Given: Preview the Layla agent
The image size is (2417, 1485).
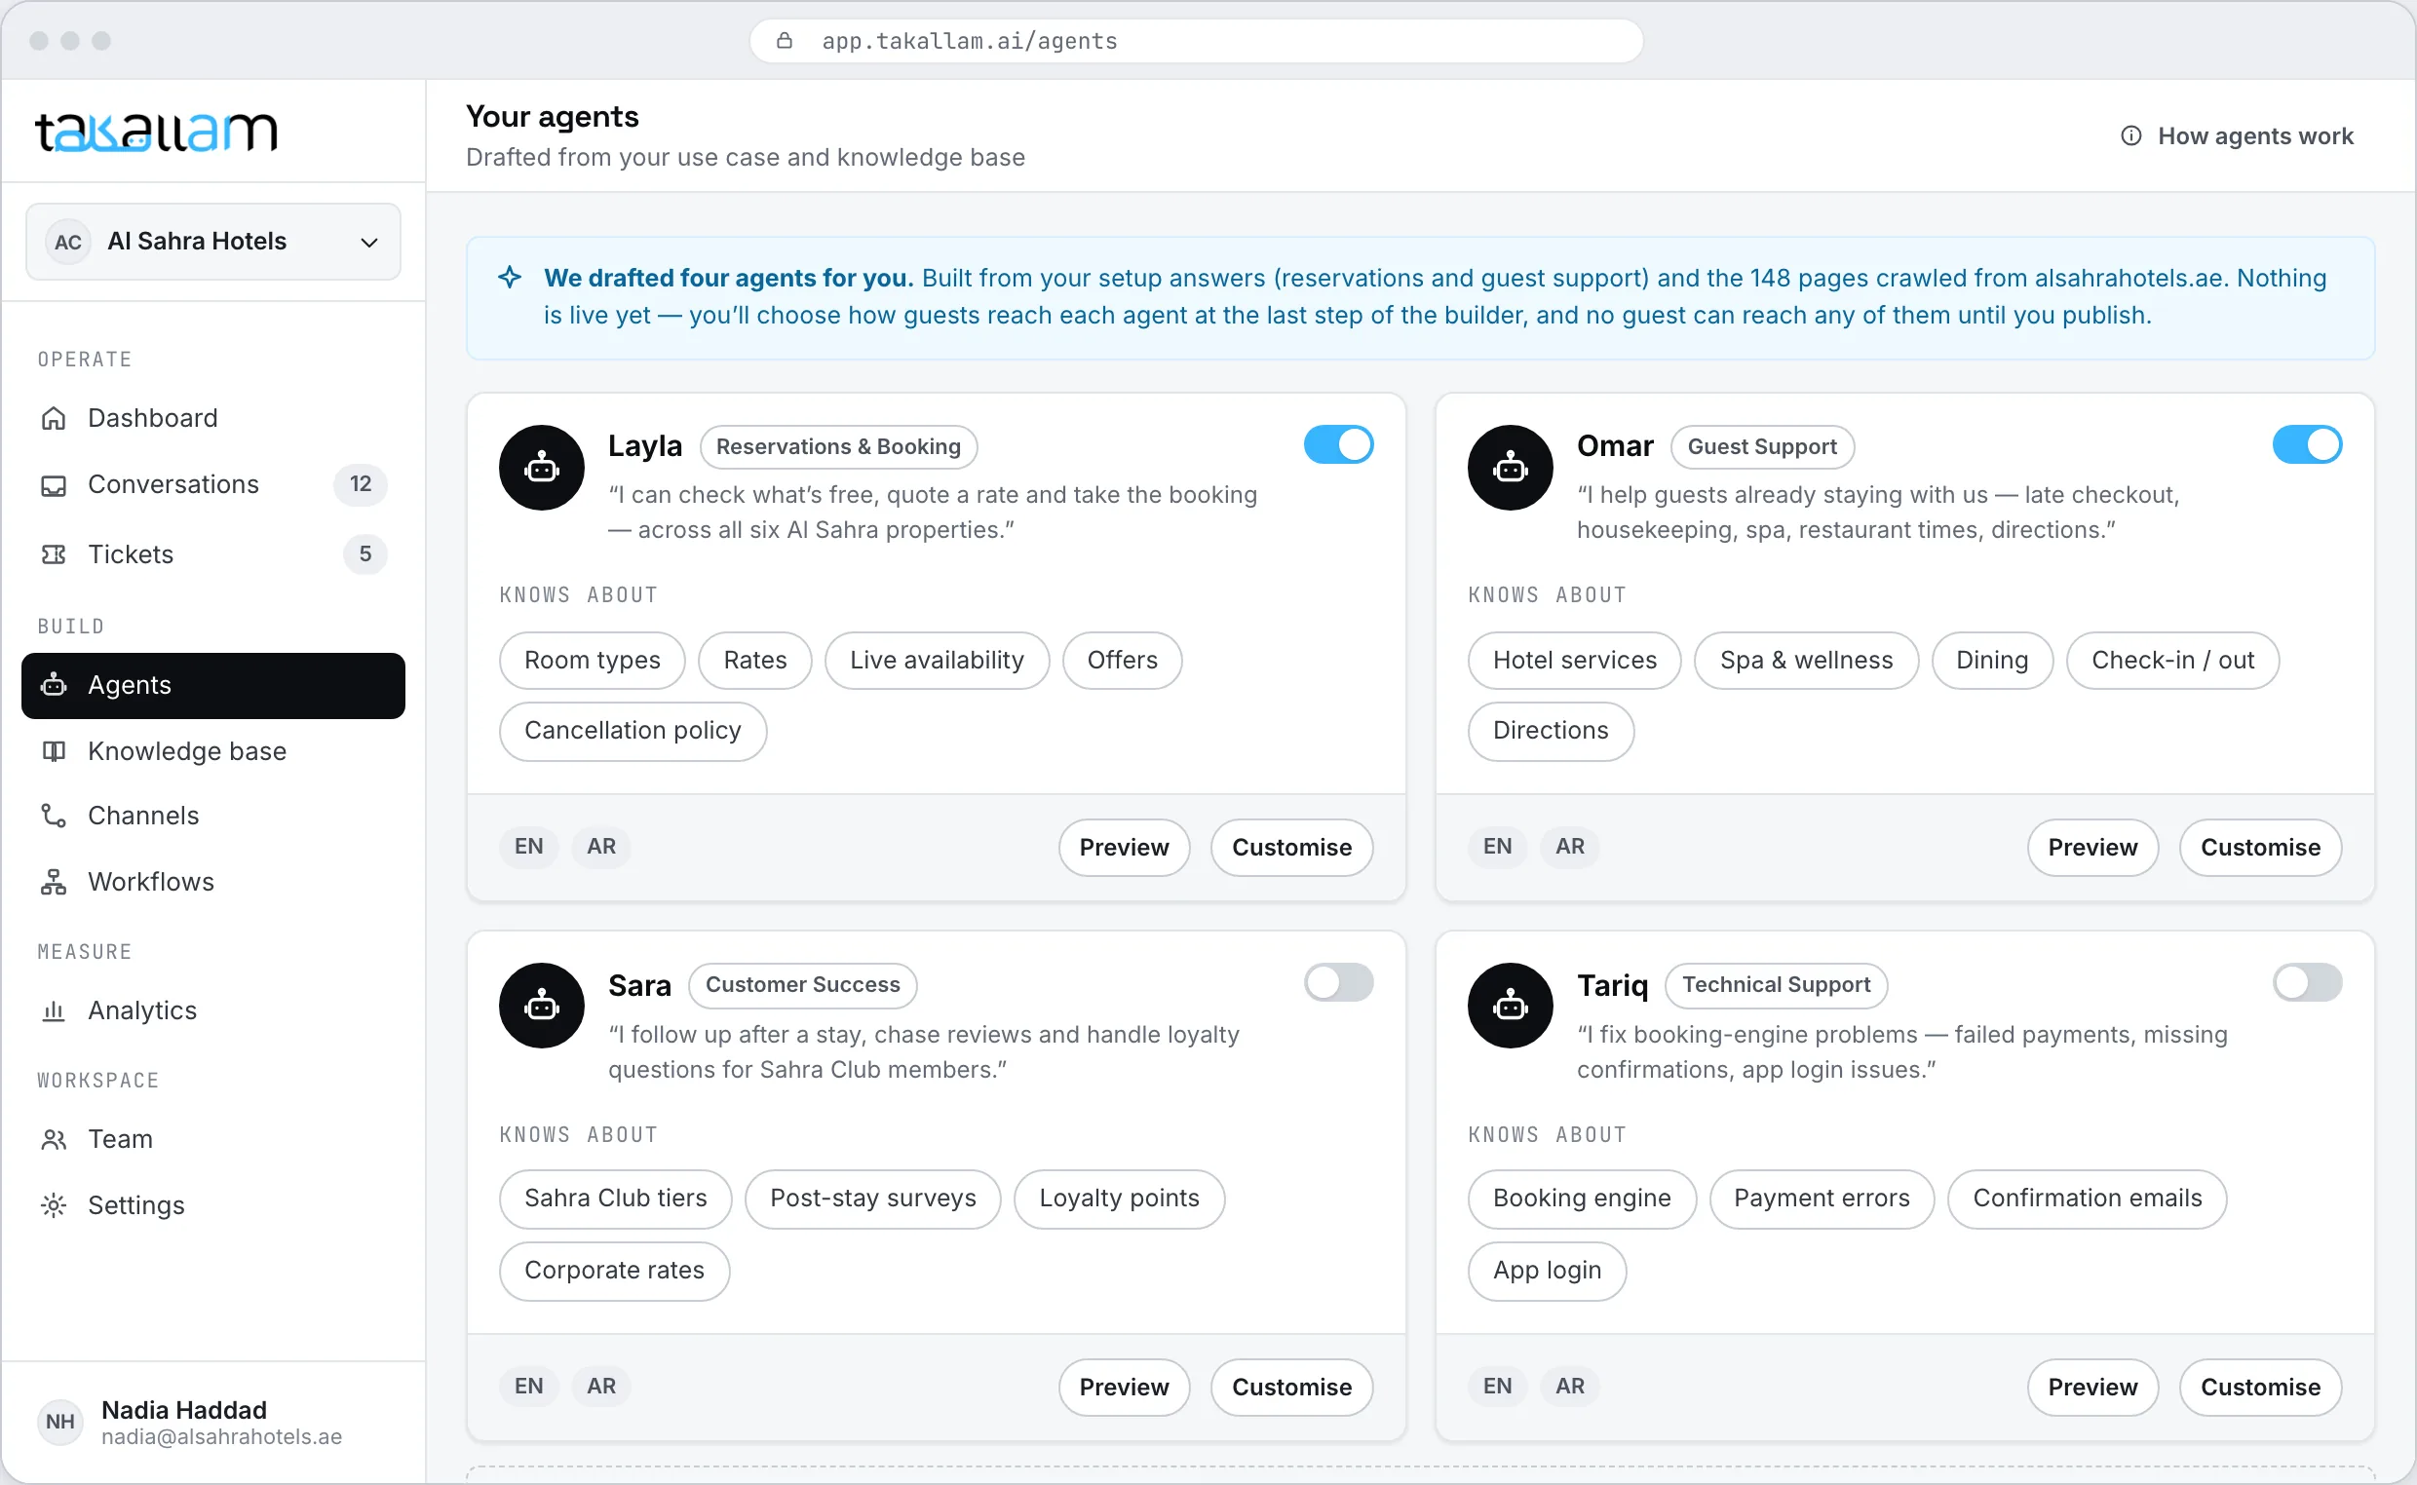Looking at the screenshot, I should [x=1124, y=848].
